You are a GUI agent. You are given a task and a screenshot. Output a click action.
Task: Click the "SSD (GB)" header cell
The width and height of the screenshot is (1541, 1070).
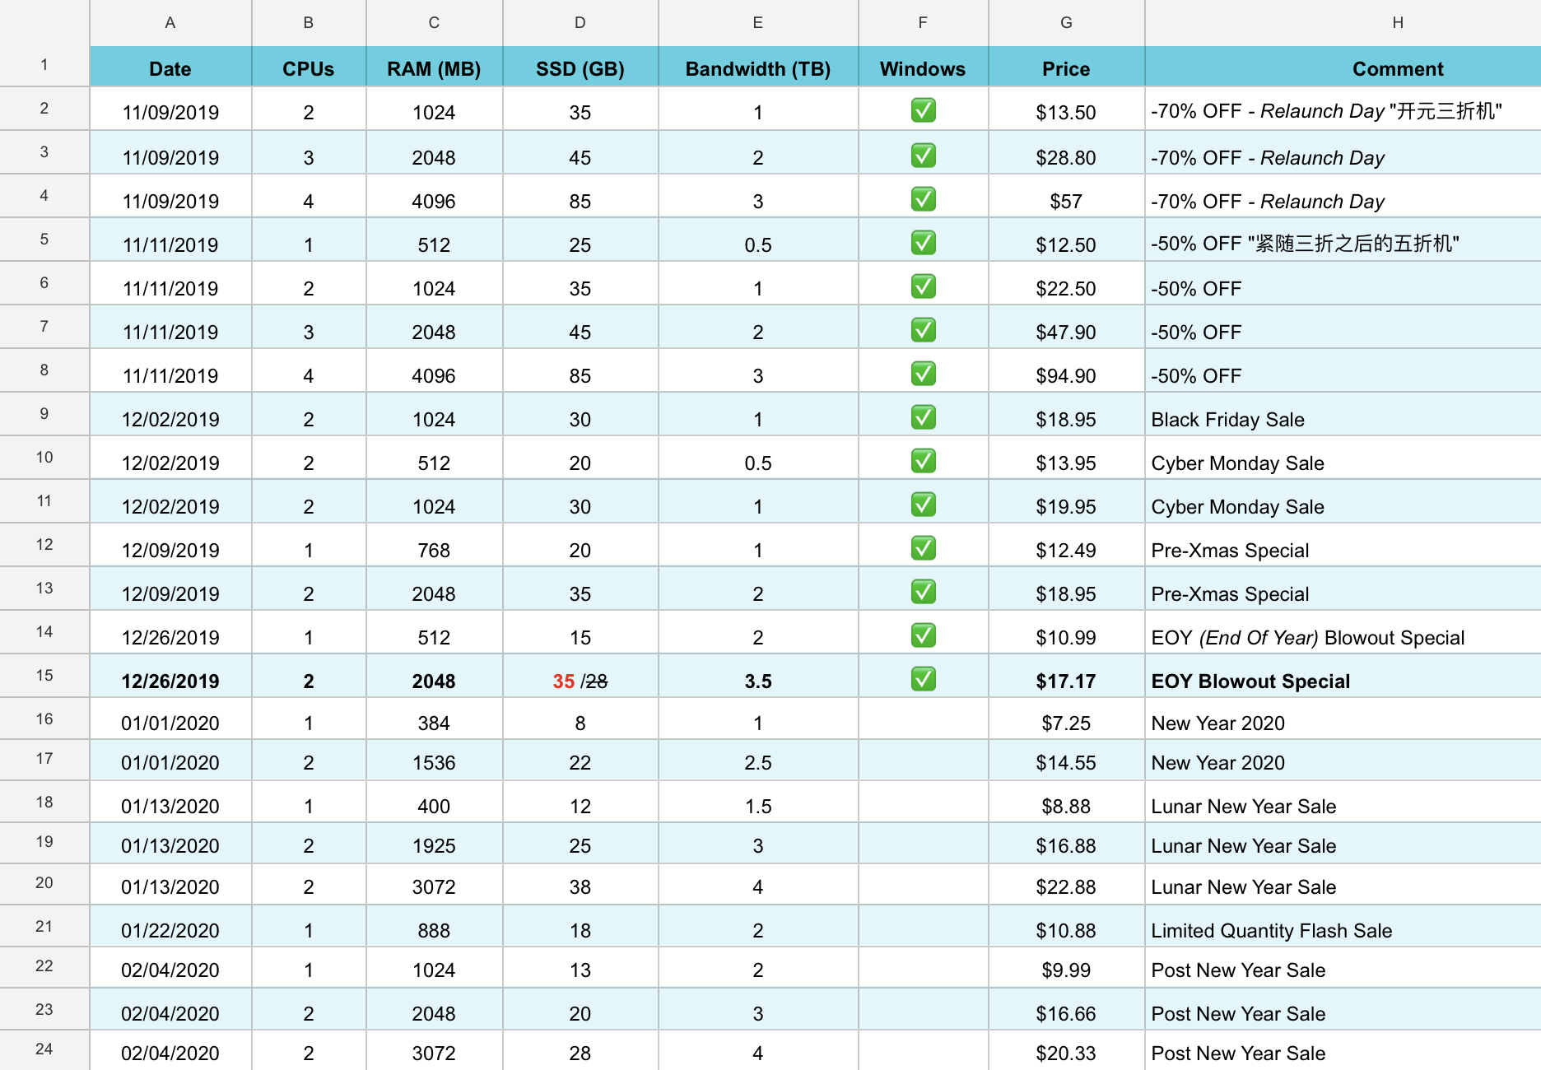pyautogui.click(x=580, y=67)
